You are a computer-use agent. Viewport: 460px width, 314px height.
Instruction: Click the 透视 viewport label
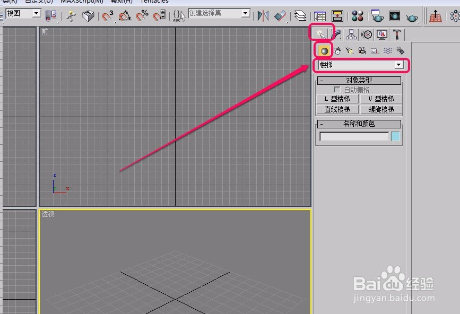(x=48, y=214)
